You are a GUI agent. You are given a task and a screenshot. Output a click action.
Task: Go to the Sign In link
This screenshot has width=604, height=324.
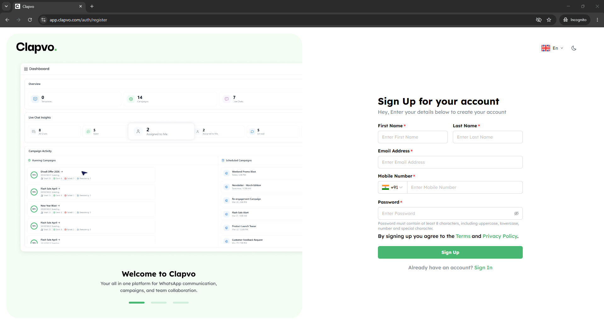(483, 267)
